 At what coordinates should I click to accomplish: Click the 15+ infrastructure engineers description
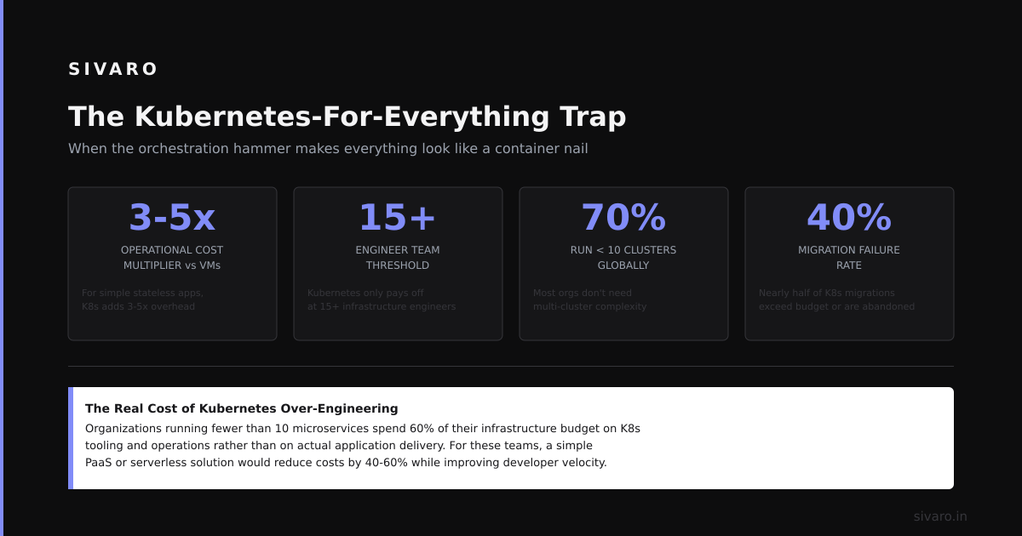tap(382, 299)
